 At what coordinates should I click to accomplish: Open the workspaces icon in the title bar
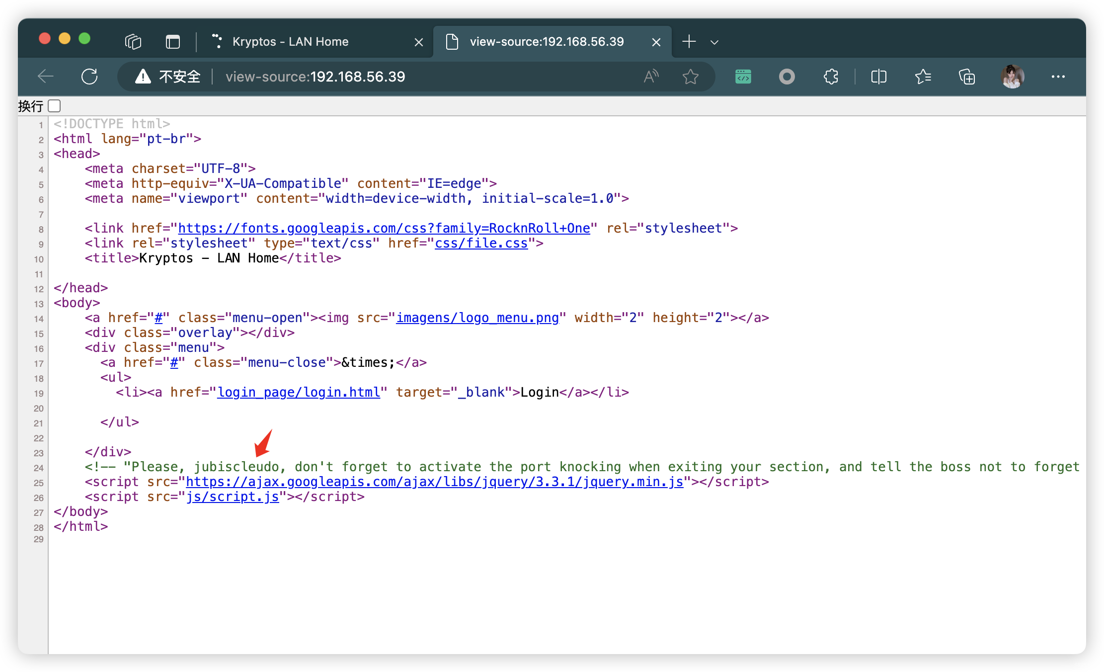(x=133, y=42)
